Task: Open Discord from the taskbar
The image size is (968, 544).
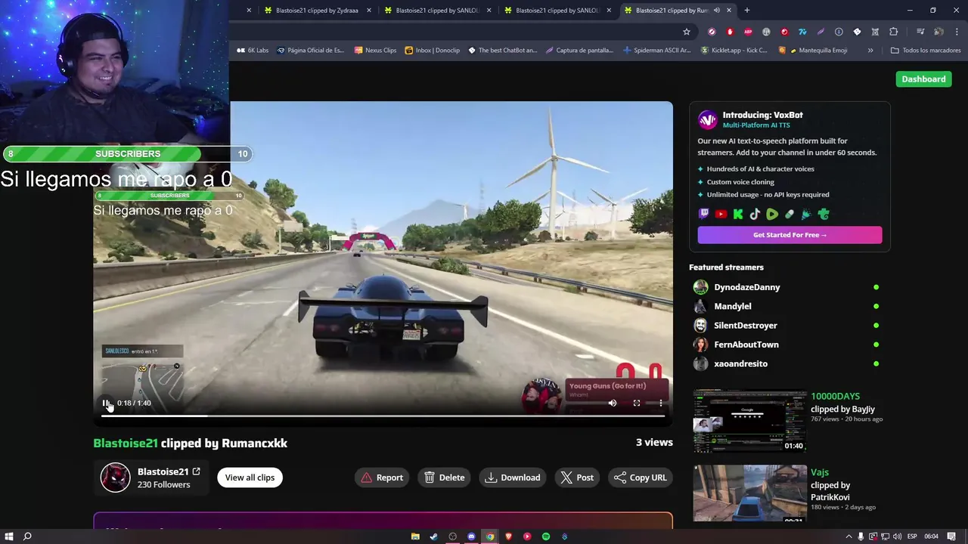Action: tap(471, 536)
